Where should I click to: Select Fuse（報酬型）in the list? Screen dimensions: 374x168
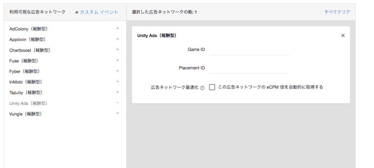click(x=24, y=61)
